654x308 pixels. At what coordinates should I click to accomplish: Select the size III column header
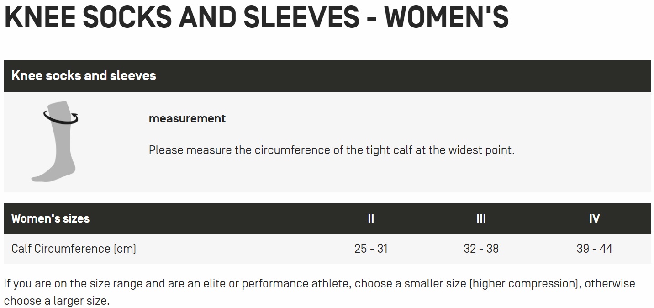coord(481,218)
